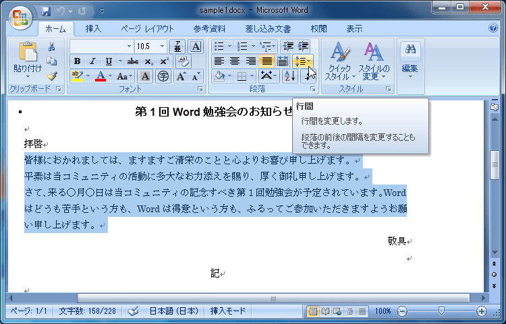506x324 pixels.
Task: Apply the red font color
Action: (101, 76)
